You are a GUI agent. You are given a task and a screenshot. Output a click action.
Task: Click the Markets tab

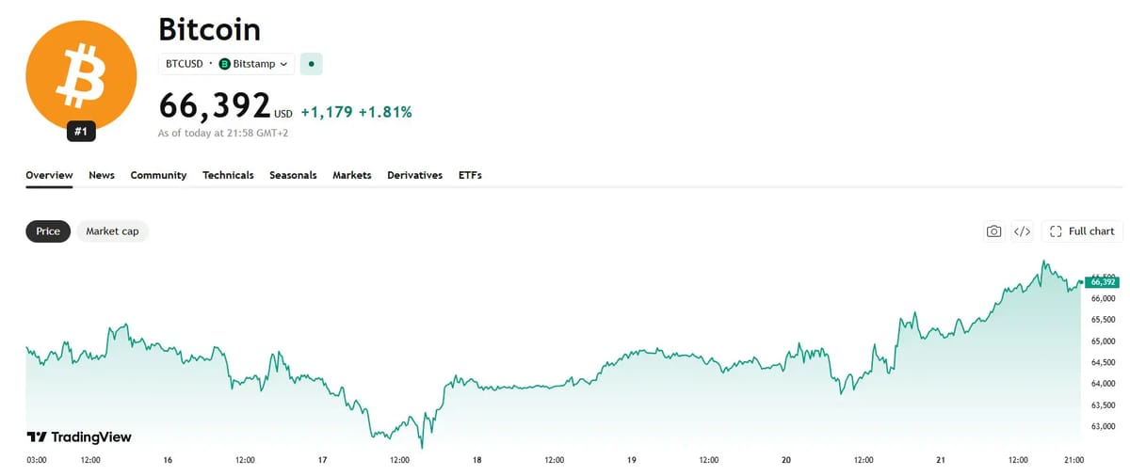tap(352, 175)
